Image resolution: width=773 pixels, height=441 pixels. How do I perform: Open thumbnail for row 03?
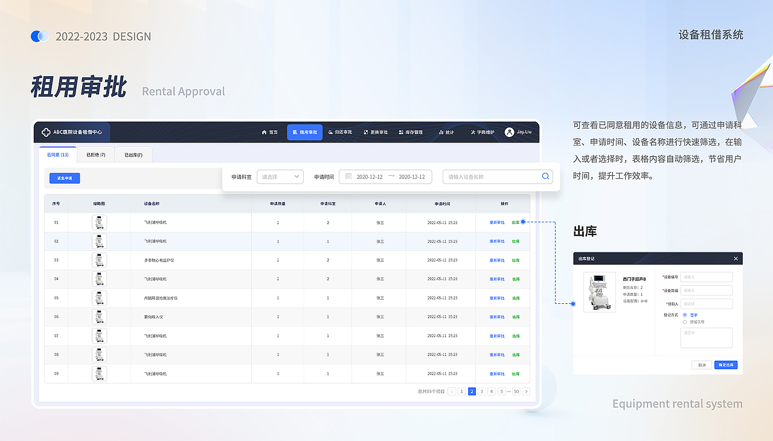pyautogui.click(x=99, y=260)
